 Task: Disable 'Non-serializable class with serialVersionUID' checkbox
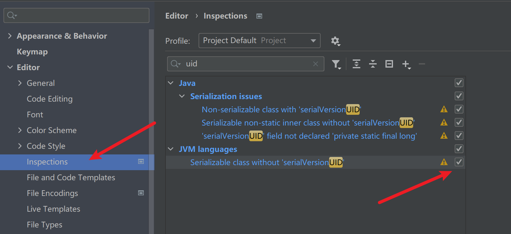pyautogui.click(x=459, y=109)
